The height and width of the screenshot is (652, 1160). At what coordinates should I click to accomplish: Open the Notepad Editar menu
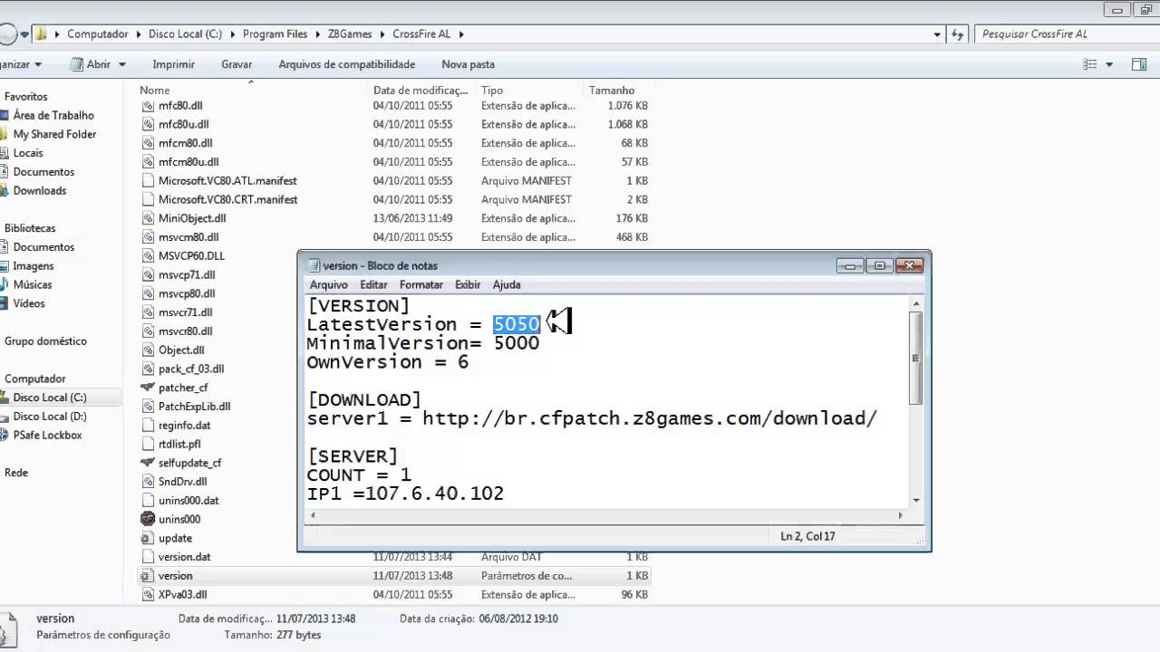coord(373,284)
